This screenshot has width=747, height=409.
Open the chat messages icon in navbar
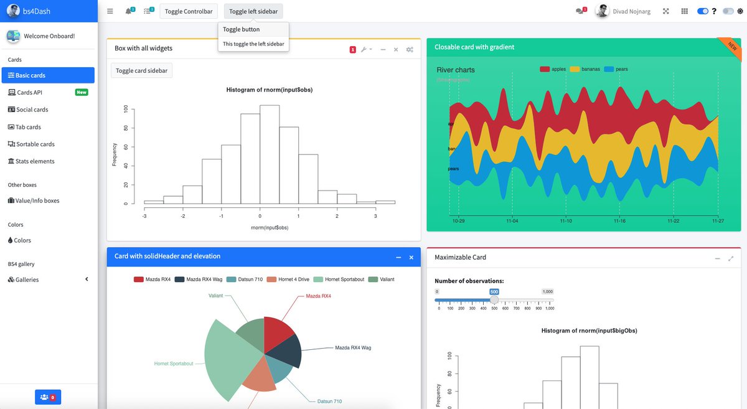click(581, 11)
